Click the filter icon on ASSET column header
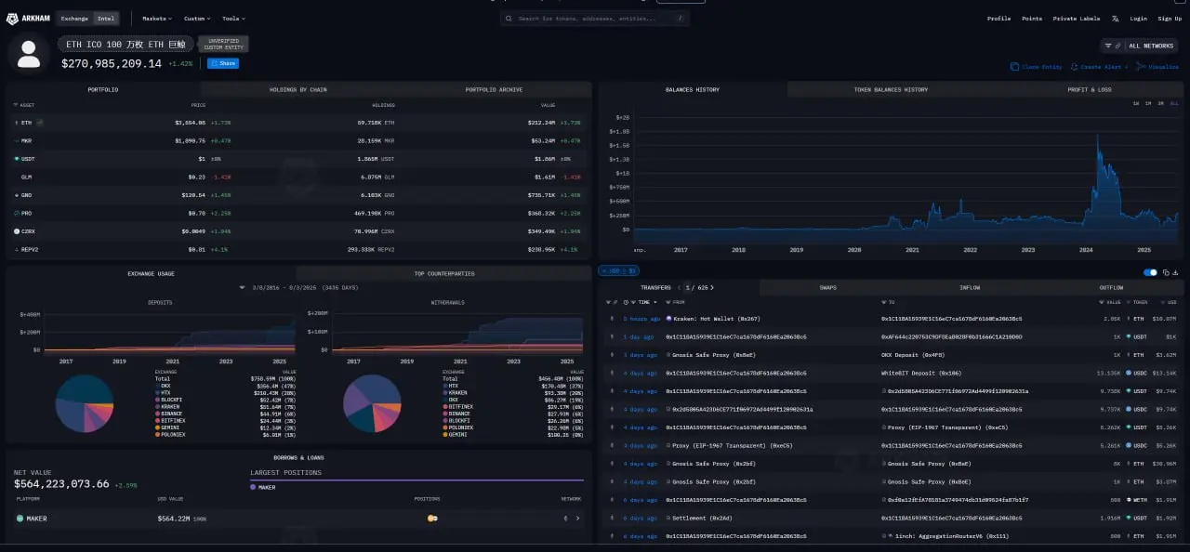 [x=15, y=105]
